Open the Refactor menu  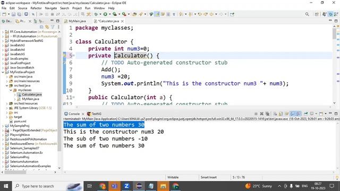[36, 8]
